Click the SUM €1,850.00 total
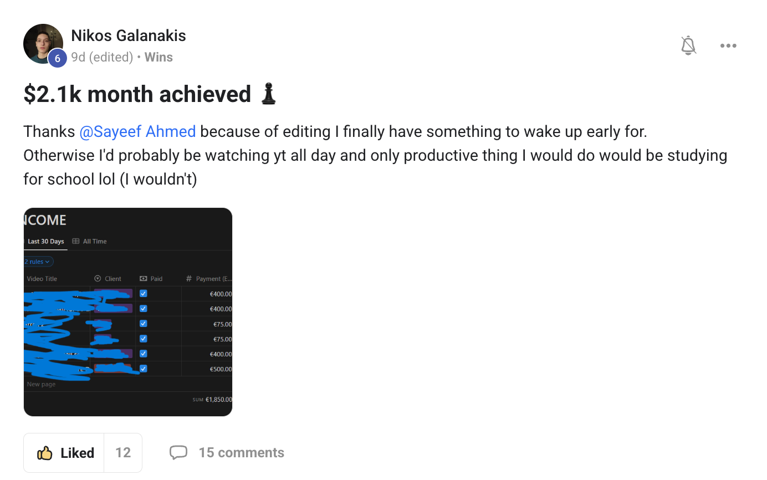This screenshot has height=480, width=767. (213, 399)
